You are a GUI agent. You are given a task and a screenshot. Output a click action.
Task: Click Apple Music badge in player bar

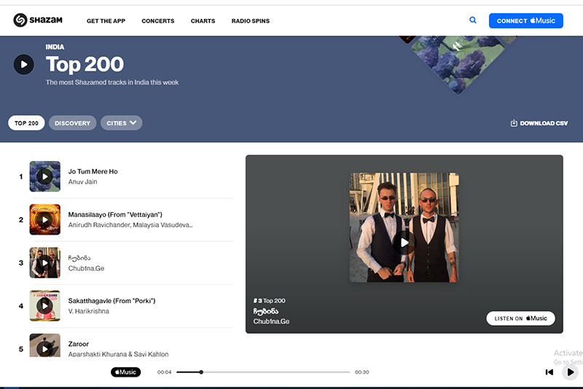pos(125,372)
